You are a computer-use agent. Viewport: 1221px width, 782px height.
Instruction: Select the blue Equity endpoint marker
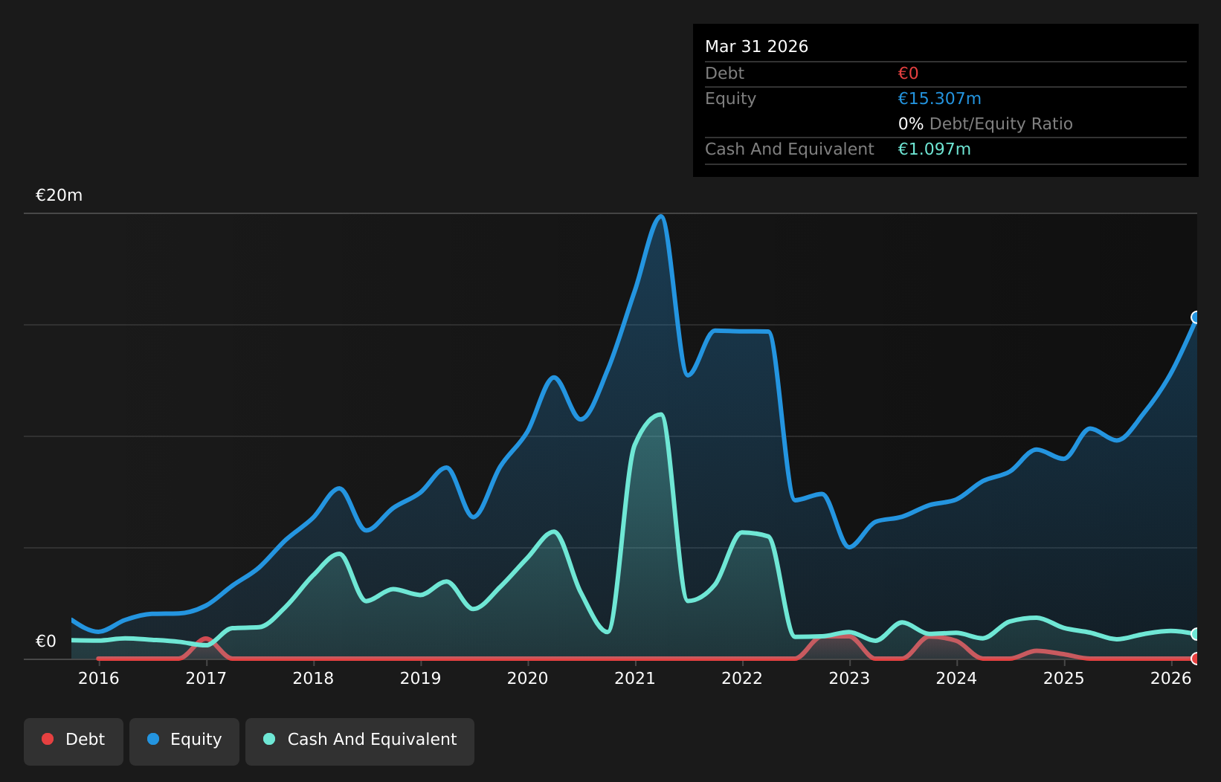(1196, 317)
